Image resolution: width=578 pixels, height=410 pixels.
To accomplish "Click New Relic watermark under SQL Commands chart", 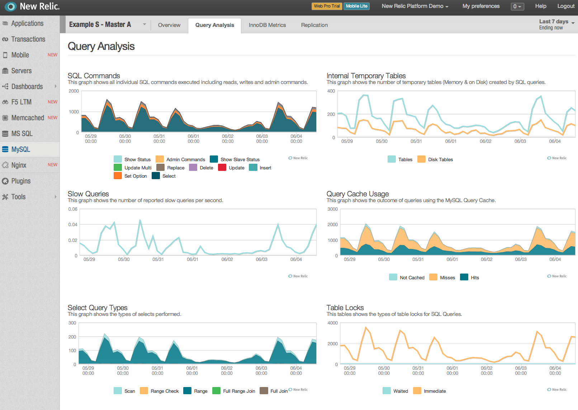I will point(298,158).
